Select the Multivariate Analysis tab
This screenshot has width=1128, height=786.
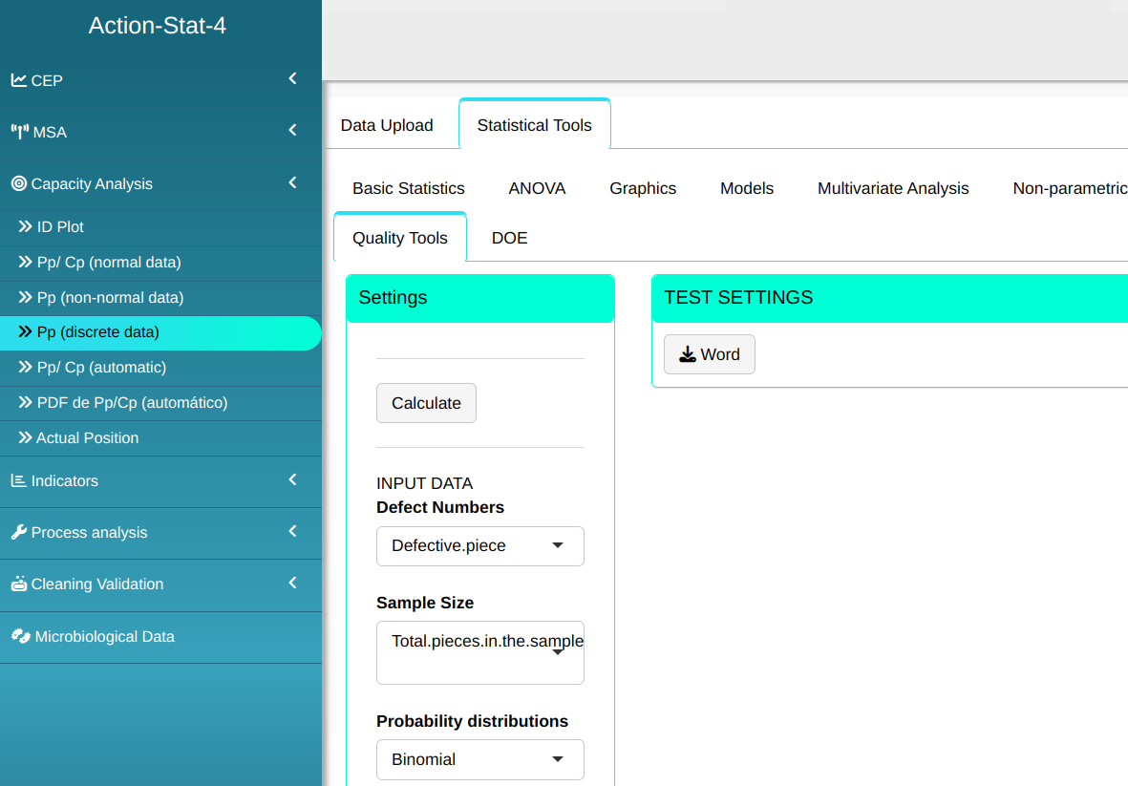(893, 188)
